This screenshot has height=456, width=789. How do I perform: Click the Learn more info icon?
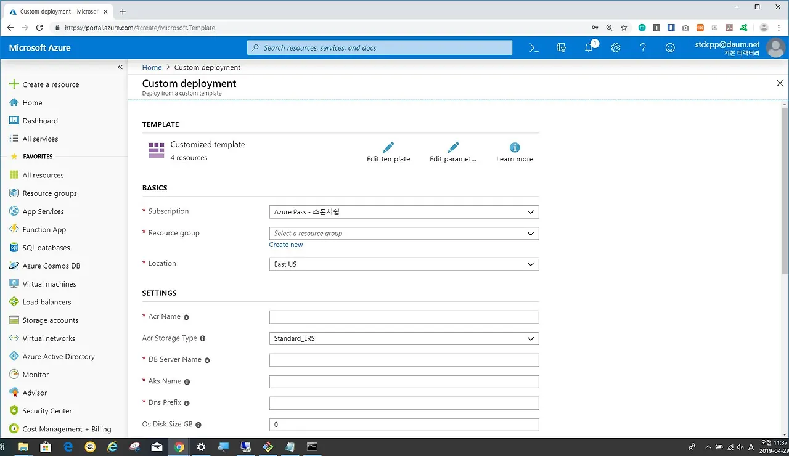pyautogui.click(x=515, y=148)
